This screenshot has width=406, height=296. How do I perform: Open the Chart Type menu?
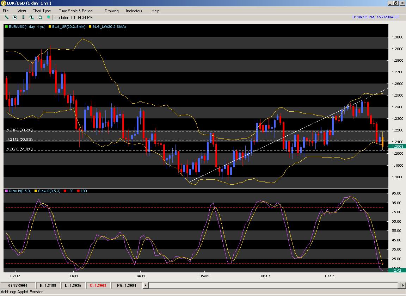coord(42,11)
